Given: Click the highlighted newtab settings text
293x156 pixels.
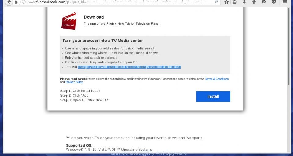Looking at the screenshot, I should click(x=129, y=67).
